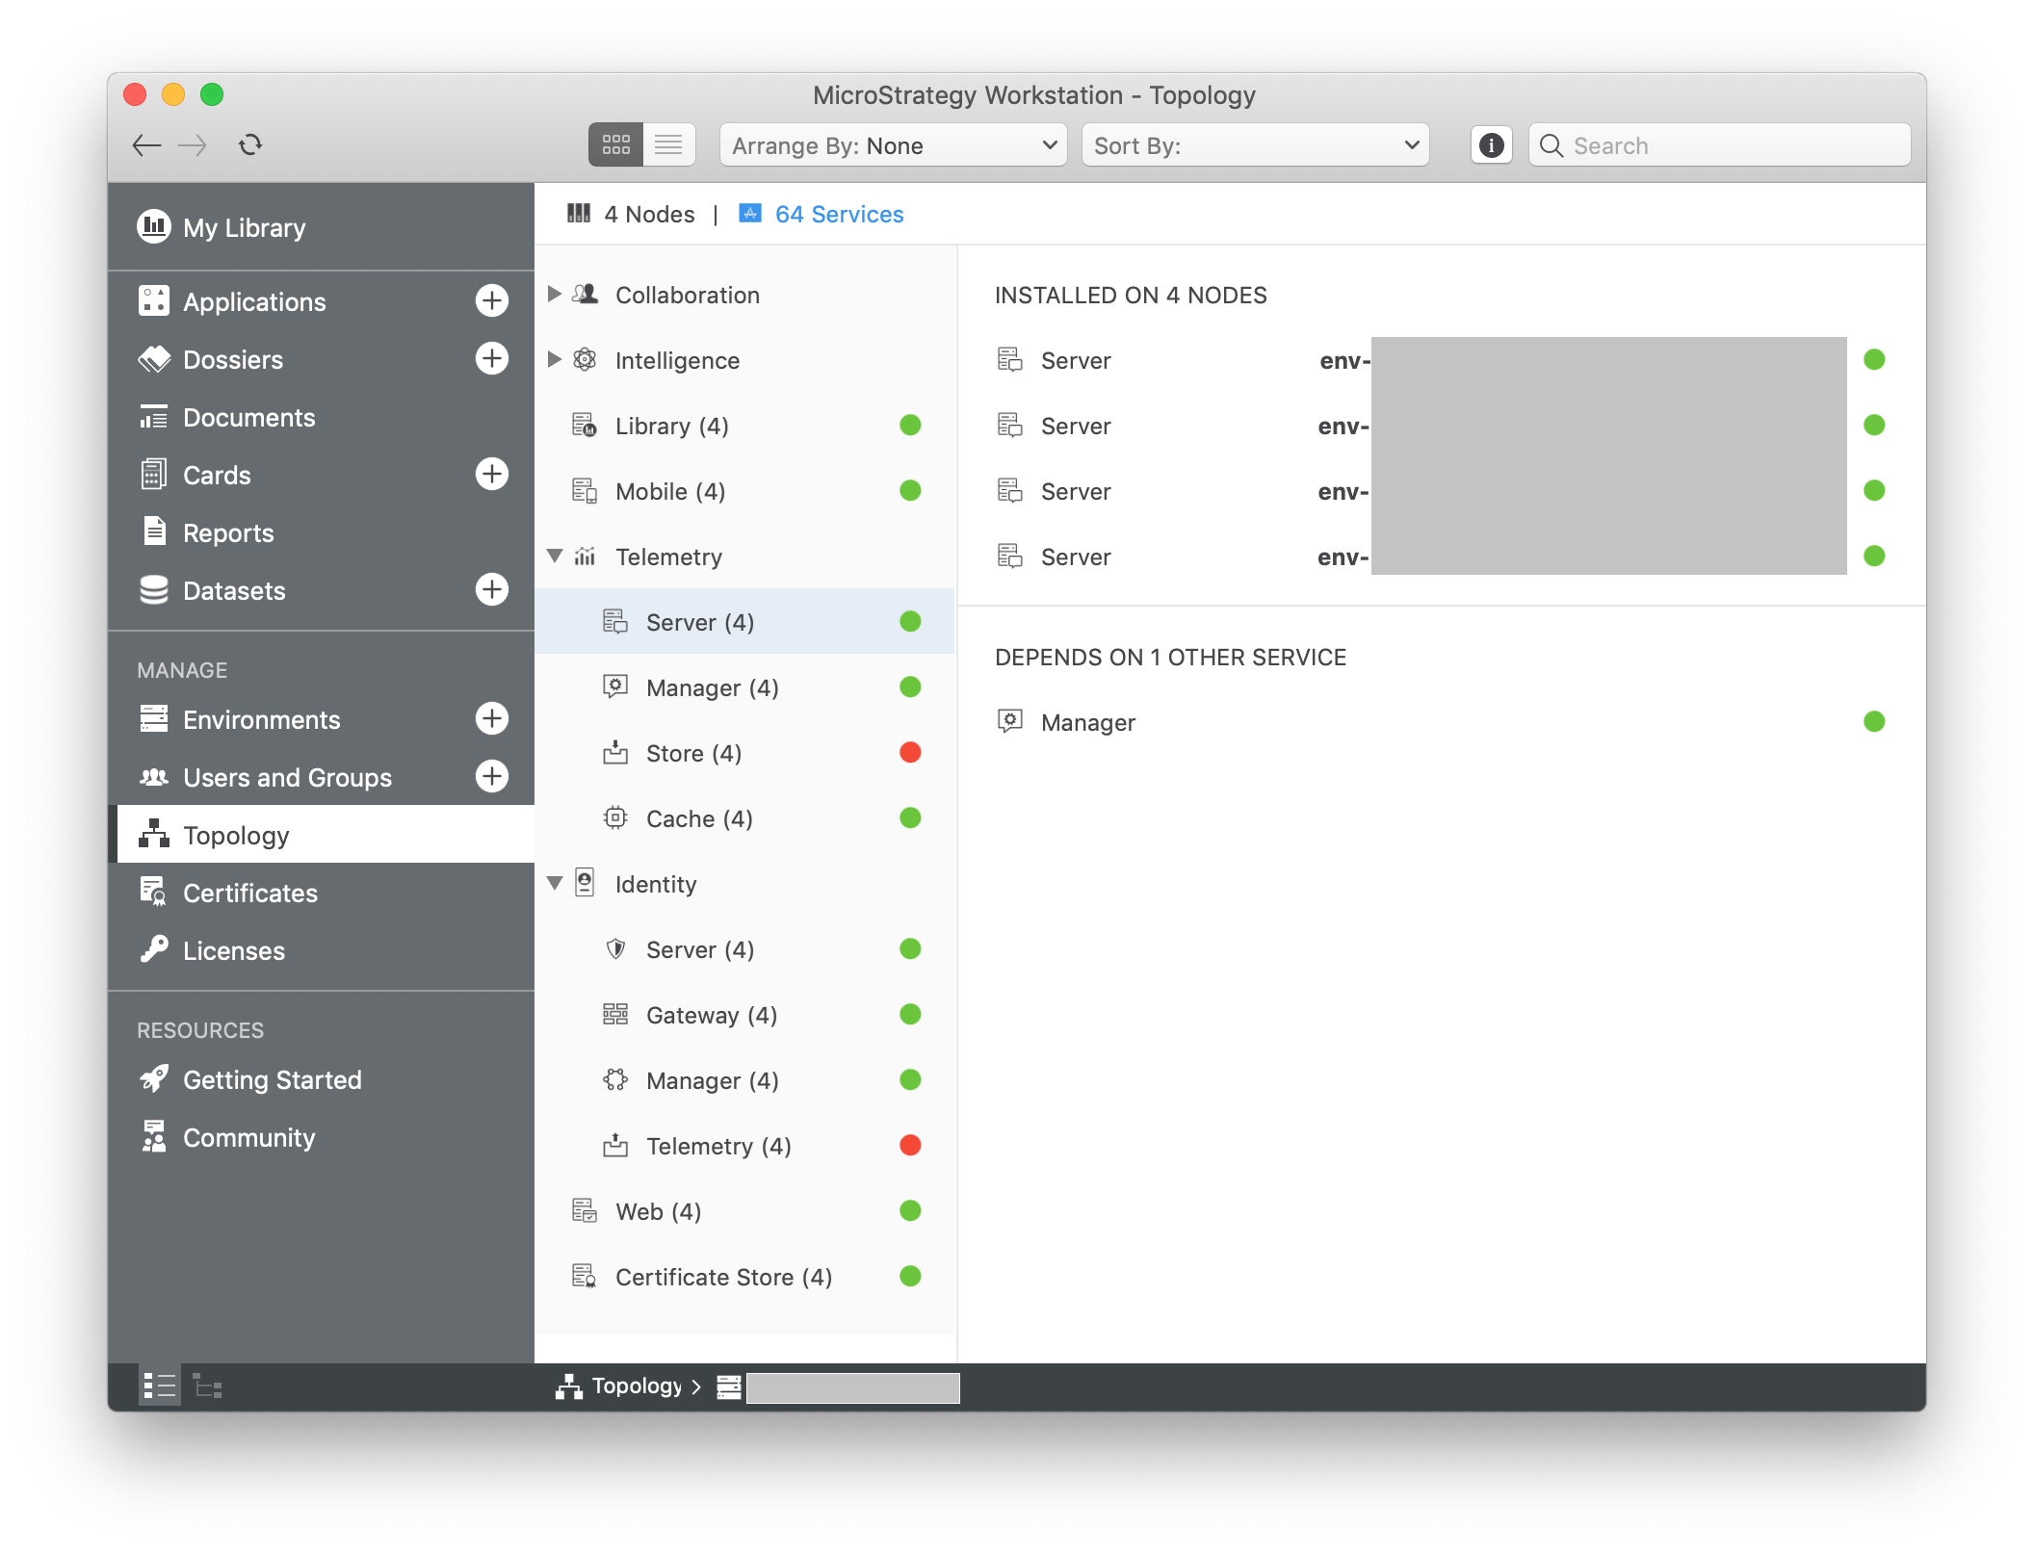Add new Card with plus icon

coord(492,475)
